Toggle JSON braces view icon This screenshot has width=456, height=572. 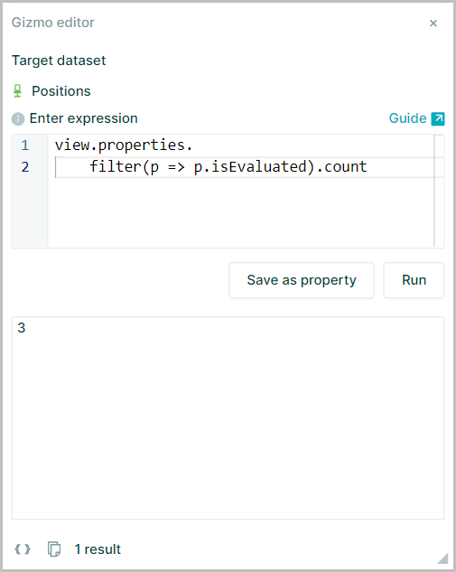coord(23,549)
